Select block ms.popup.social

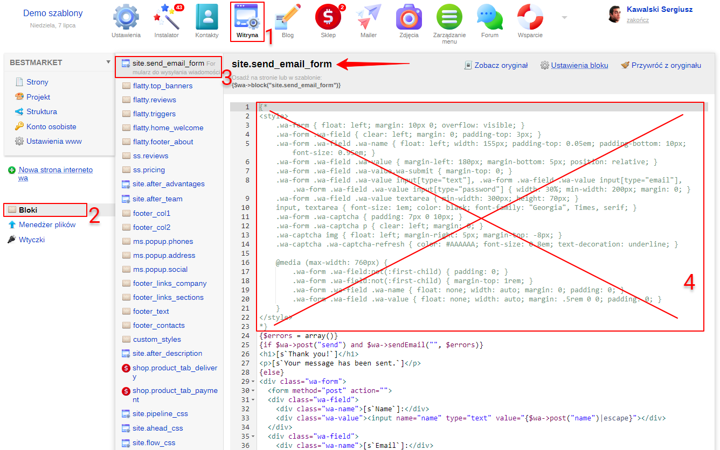point(160,269)
